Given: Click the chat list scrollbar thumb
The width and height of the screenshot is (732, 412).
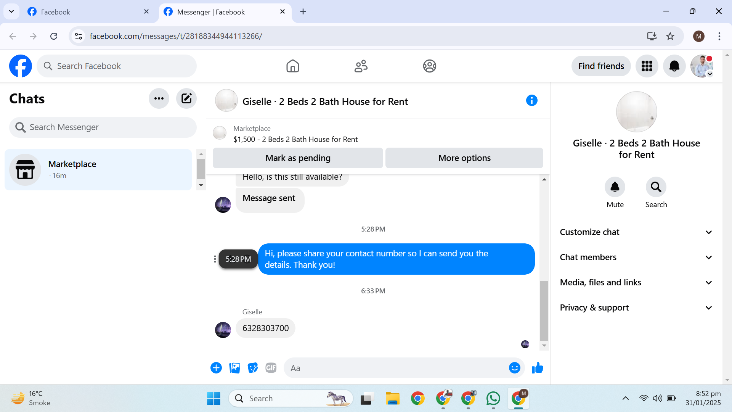Looking at the screenshot, I should tap(201, 169).
